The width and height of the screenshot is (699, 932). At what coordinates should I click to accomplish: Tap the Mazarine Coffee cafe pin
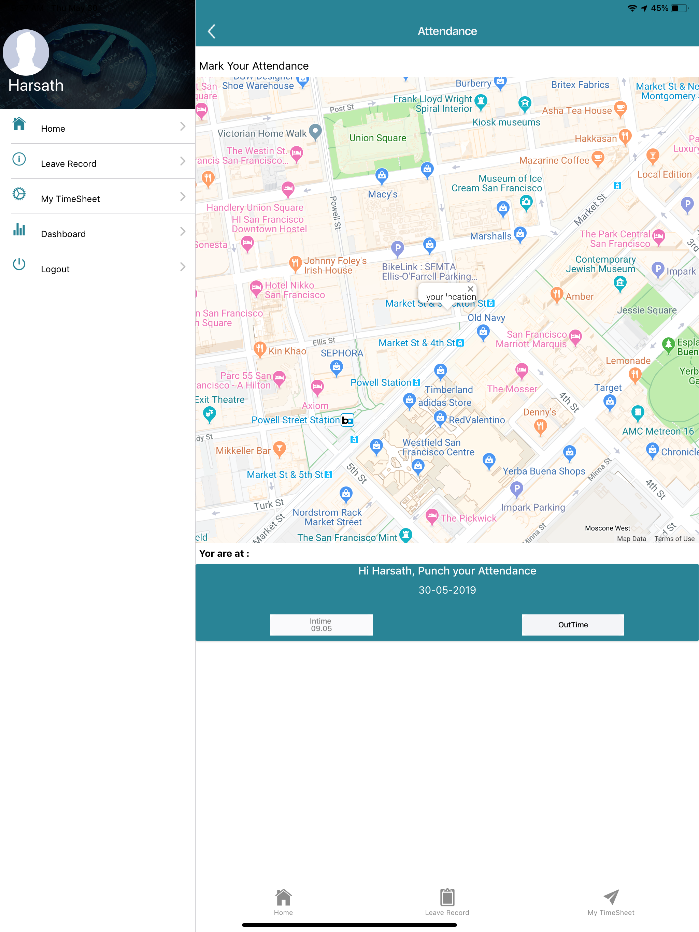[598, 159]
